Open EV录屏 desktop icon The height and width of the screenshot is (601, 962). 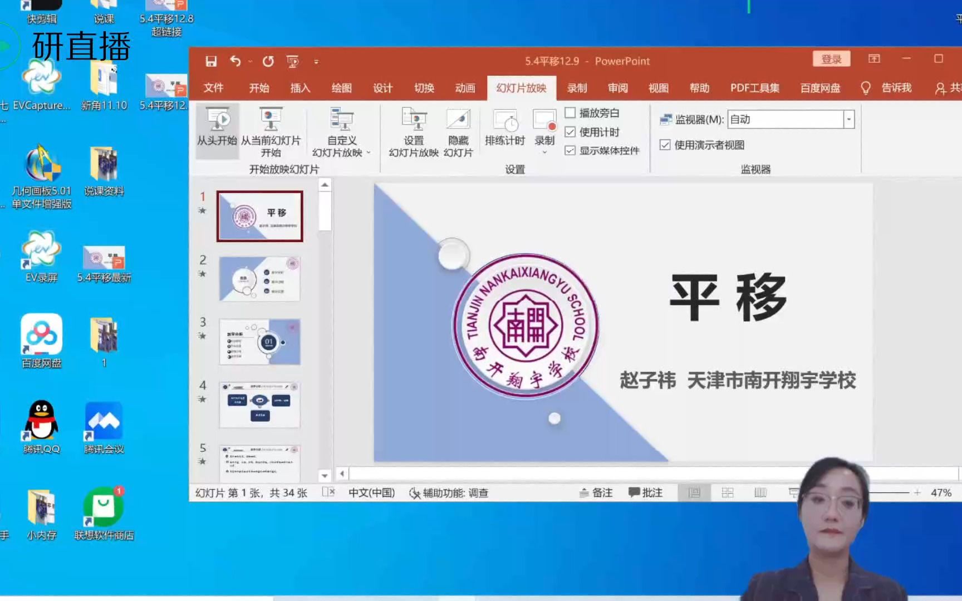point(42,257)
